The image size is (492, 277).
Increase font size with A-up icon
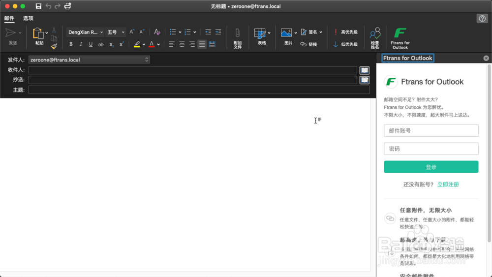click(132, 31)
